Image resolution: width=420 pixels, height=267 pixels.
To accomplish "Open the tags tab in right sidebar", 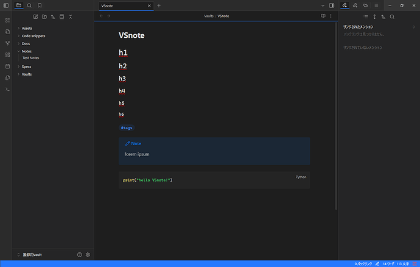I will click(x=366, y=5).
